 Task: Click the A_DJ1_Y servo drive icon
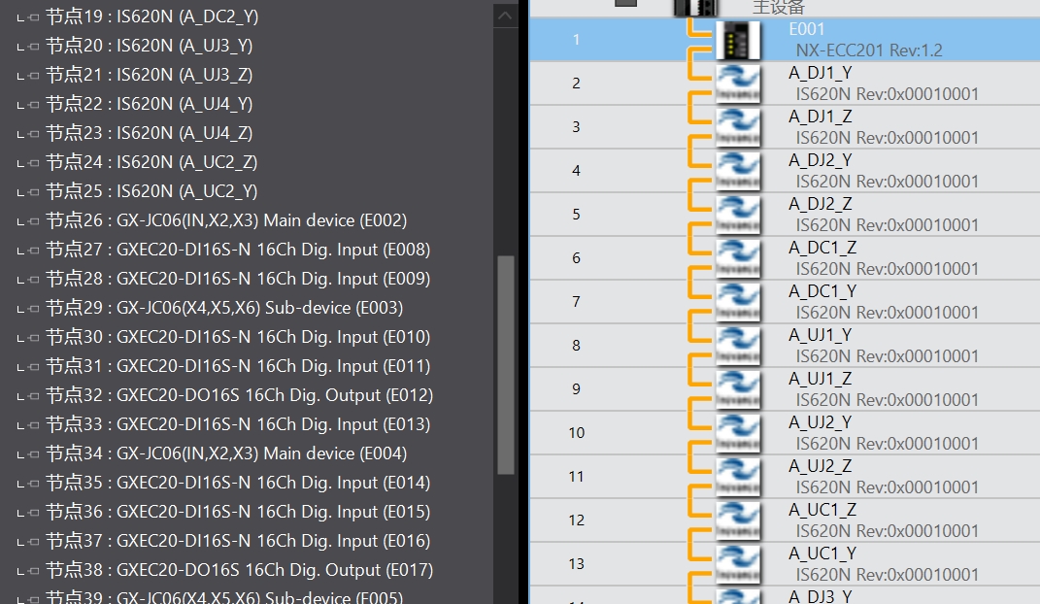tap(738, 84)
